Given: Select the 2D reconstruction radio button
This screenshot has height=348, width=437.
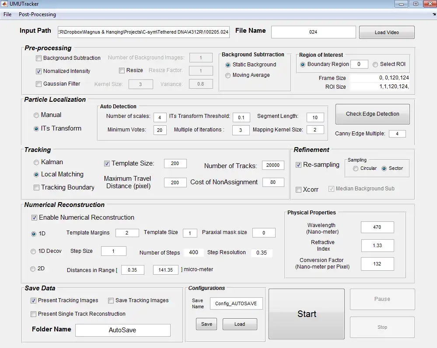Looking at the screenshot, I should tap(33, 269).
